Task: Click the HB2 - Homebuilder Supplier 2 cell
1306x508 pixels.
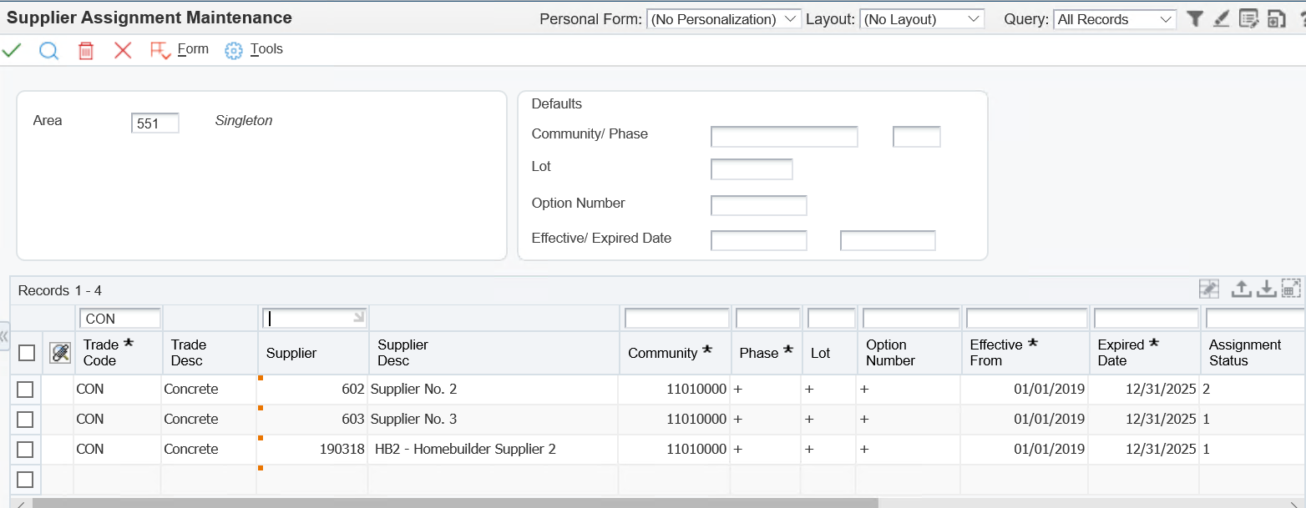Action: point(494,450)
